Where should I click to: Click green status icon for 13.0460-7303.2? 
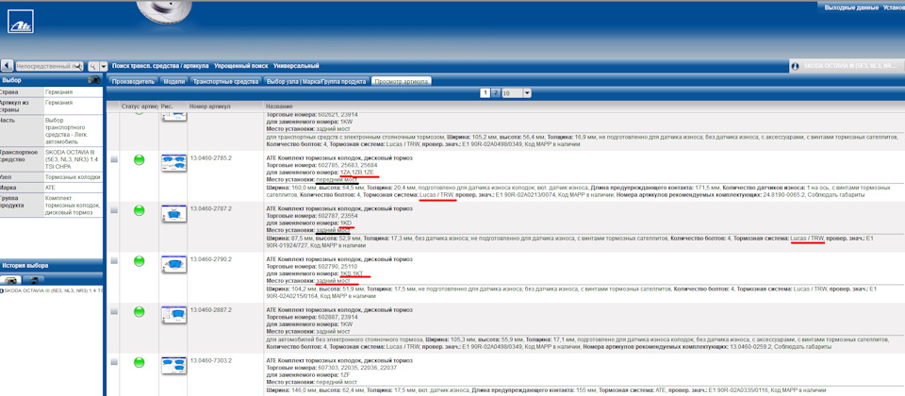click(139, 362)
